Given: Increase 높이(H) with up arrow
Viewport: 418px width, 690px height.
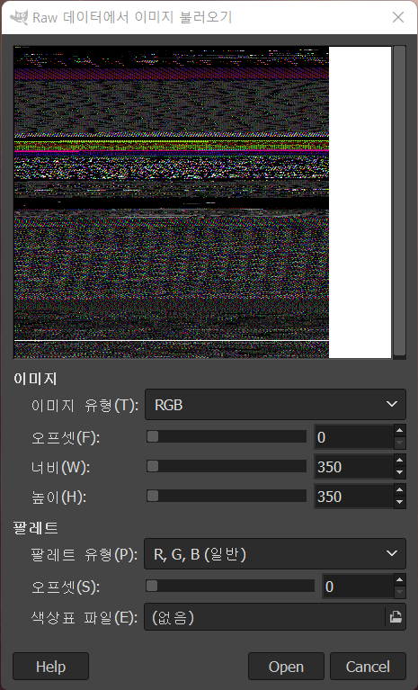Looking at the screenshot, I should point(399,490).
